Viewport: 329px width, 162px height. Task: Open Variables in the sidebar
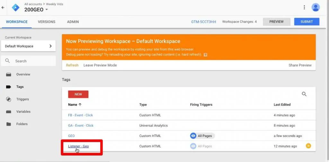(x=23, y=112)
